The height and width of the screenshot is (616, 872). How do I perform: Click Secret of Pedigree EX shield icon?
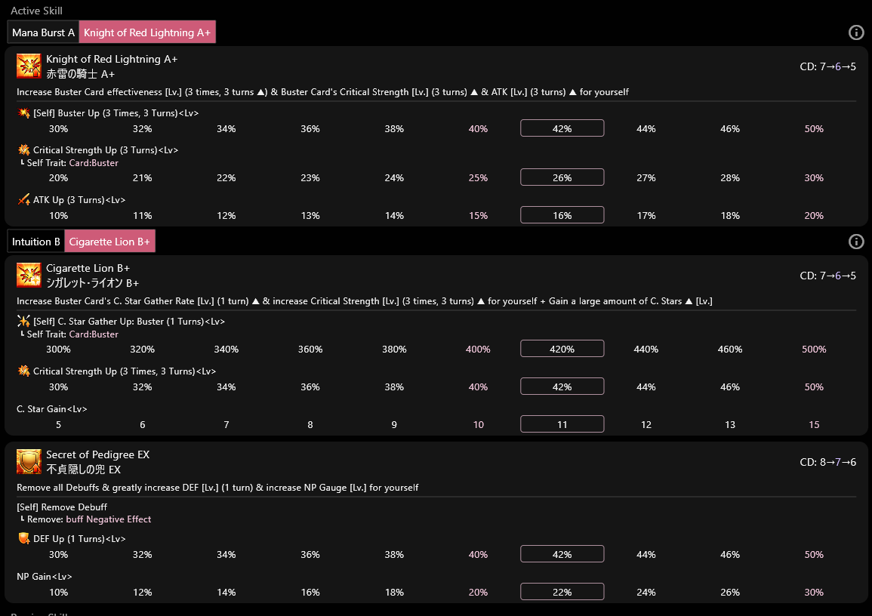point(29,461)
